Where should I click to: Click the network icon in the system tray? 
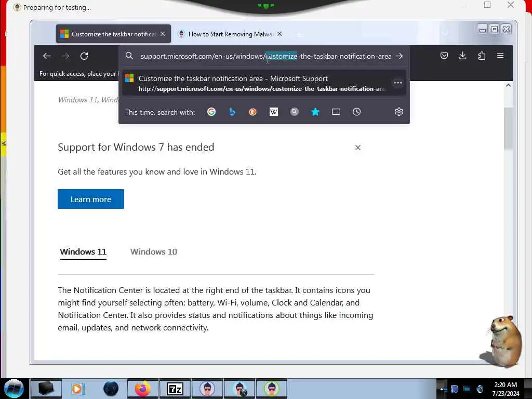(x=467, y=389)
